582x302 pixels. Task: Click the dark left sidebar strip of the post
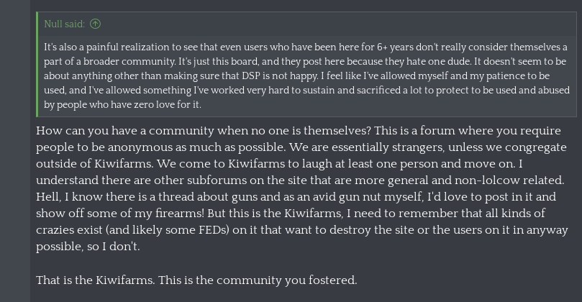15,151
